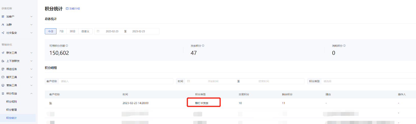Image resolution: width=416 pixels, height=124 pixels.
Task: Click the customer name 坠 cell
Action: 51,103
